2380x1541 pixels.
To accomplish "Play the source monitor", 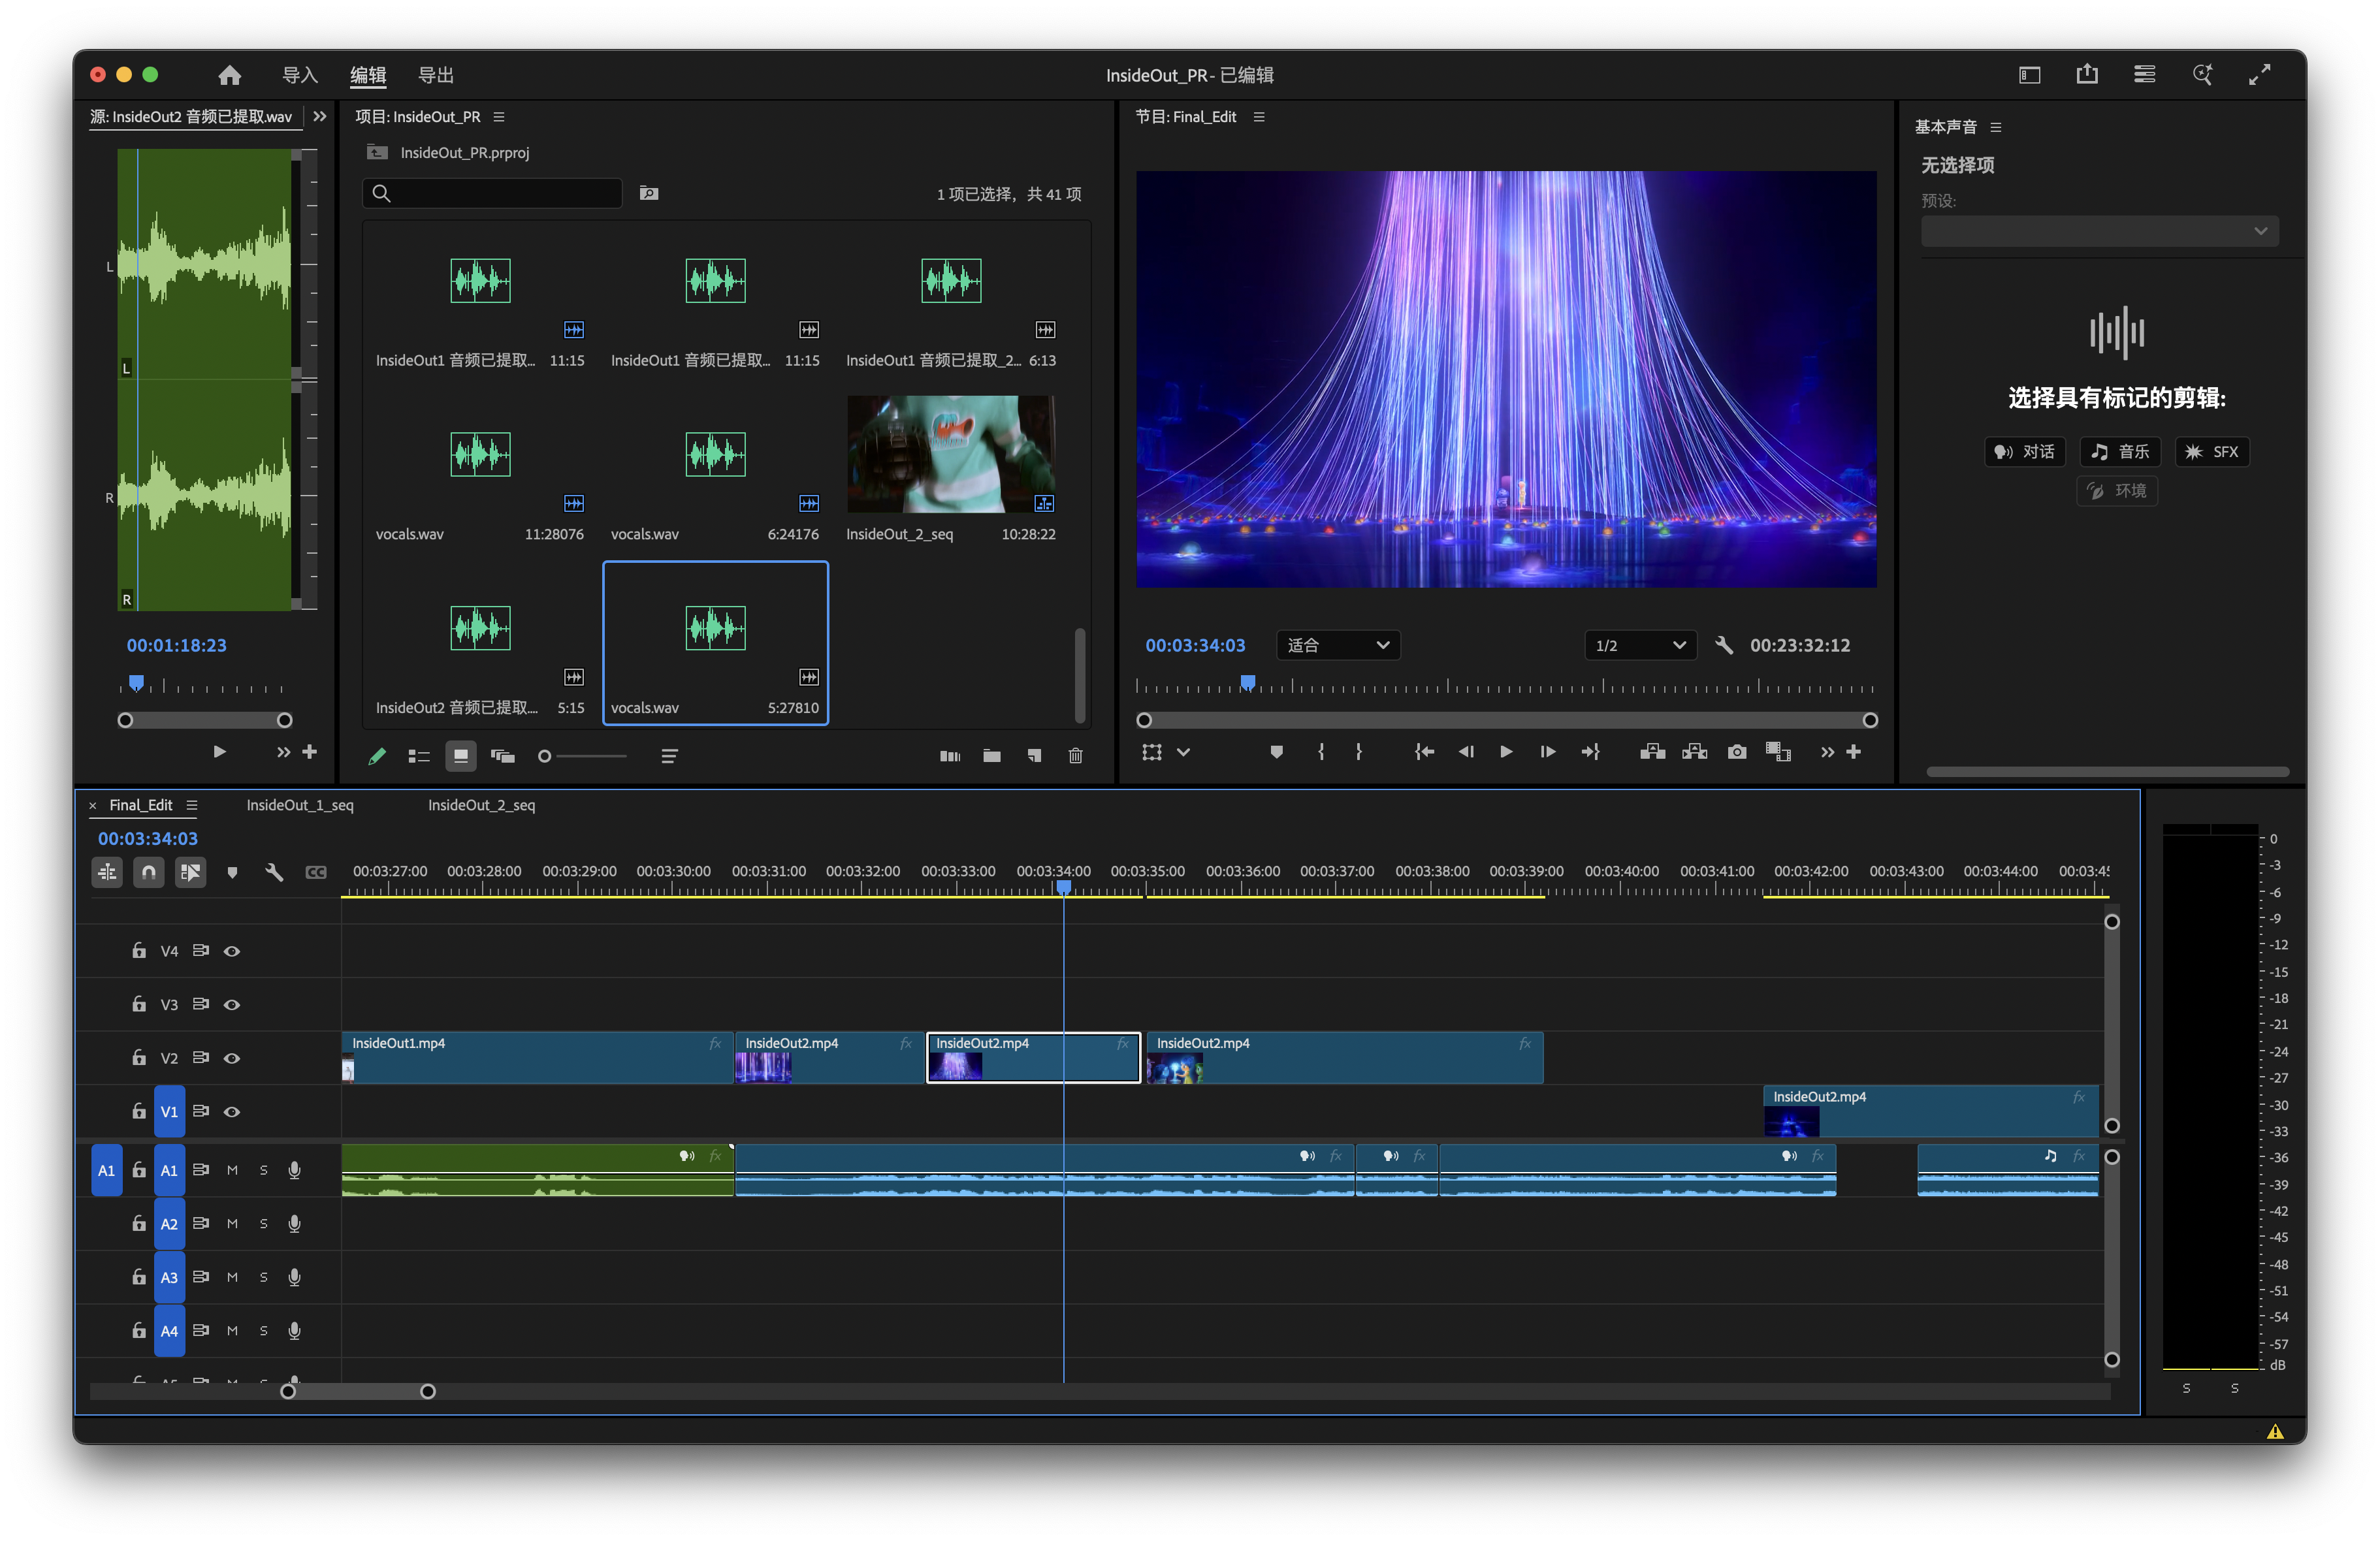I will 219,752.
